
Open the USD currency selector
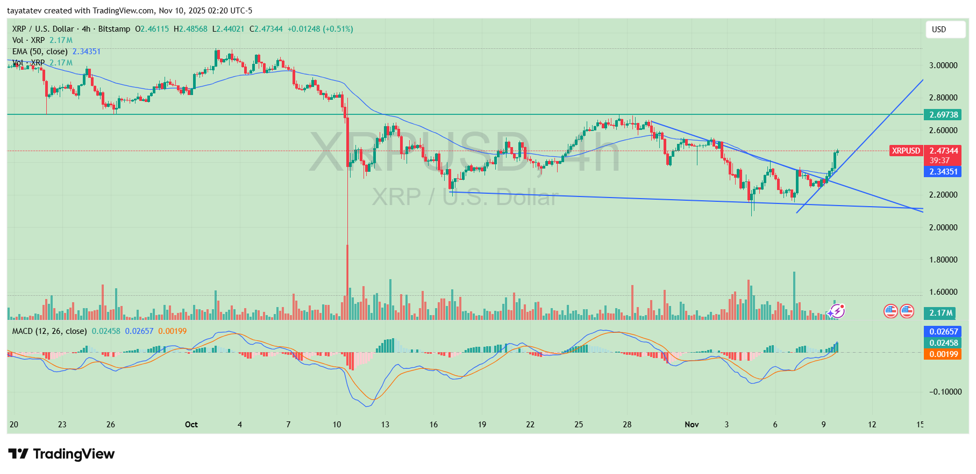(945, 30)
